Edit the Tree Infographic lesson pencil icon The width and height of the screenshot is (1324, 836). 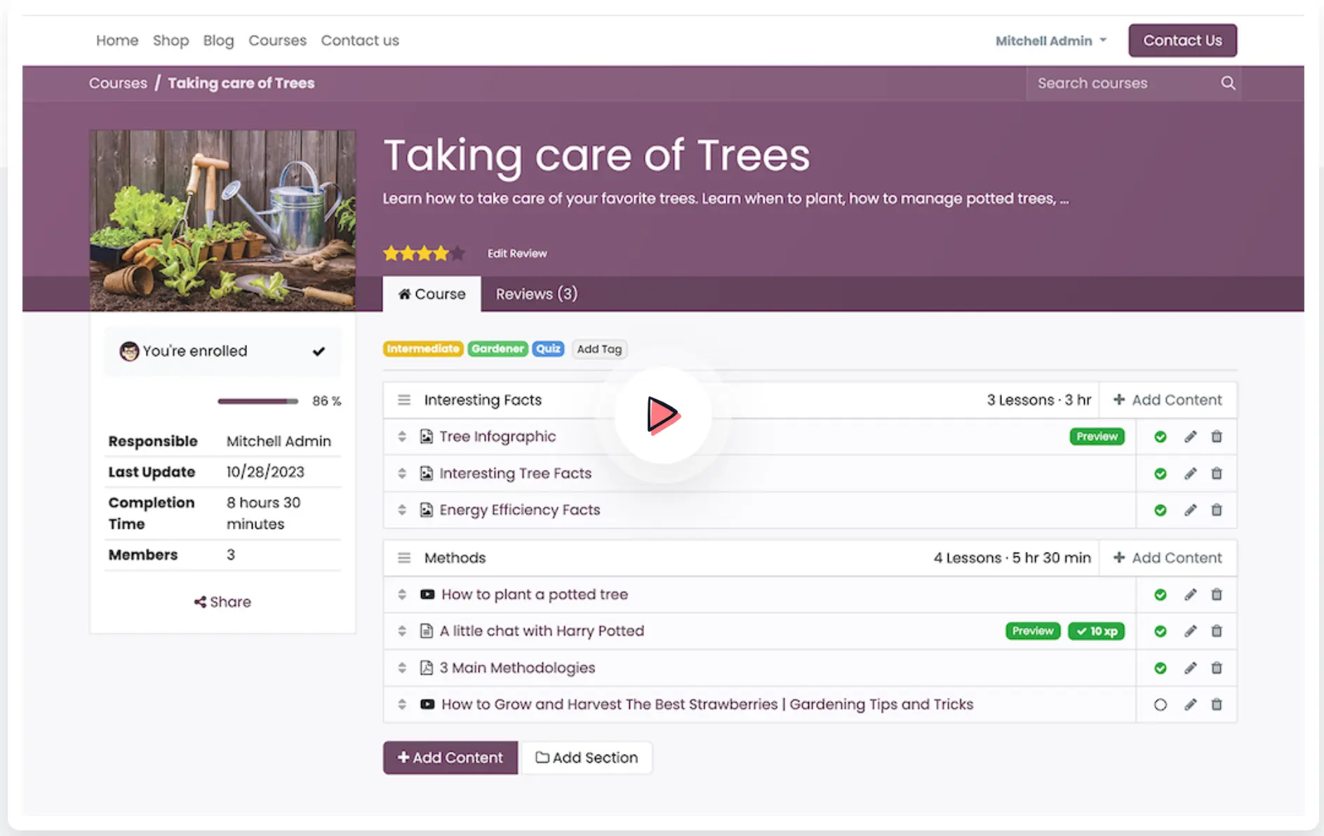[x=1190, y=437]
